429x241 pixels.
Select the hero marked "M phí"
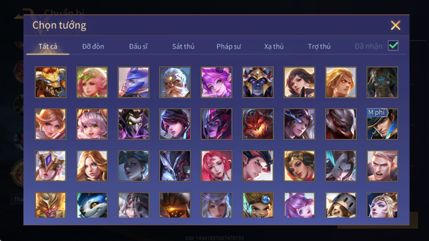coord(382,124)
